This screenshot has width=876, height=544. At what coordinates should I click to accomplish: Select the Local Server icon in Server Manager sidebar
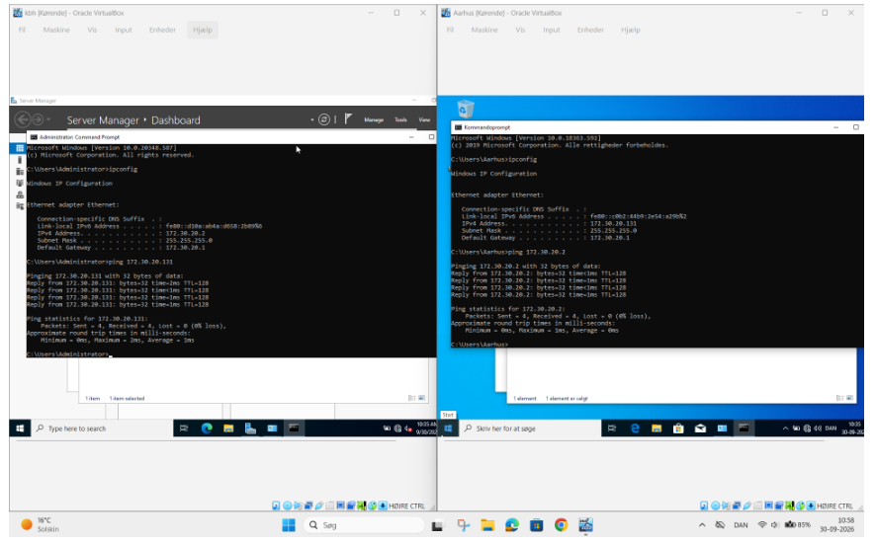(x=20, y=160)
